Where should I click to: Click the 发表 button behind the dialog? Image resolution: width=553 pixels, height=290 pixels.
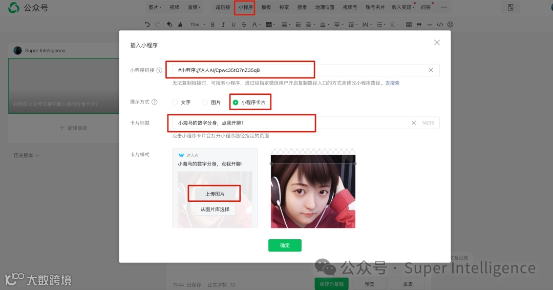pos(408,284)
